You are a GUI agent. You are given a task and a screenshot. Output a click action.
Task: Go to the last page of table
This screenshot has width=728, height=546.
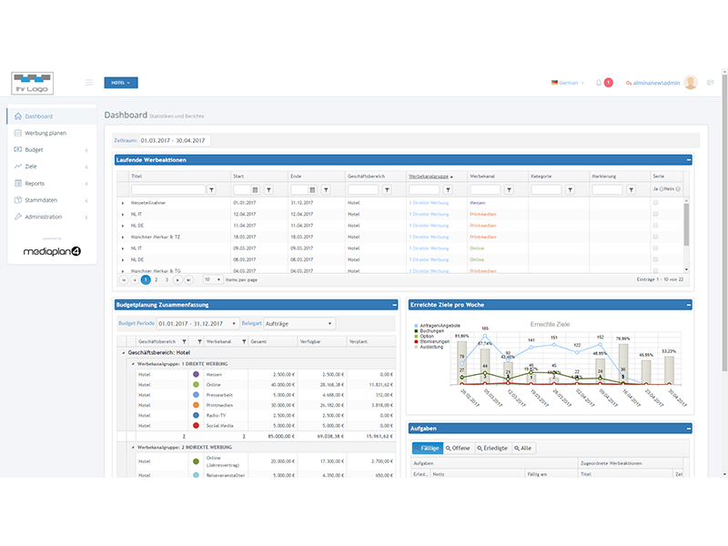pyautogui.click(x=190, y=279)
